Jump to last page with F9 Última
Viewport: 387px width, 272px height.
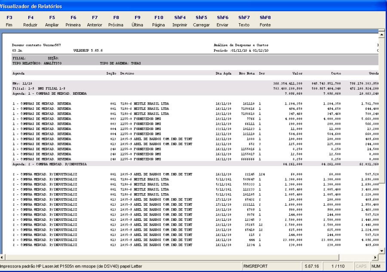137,21
